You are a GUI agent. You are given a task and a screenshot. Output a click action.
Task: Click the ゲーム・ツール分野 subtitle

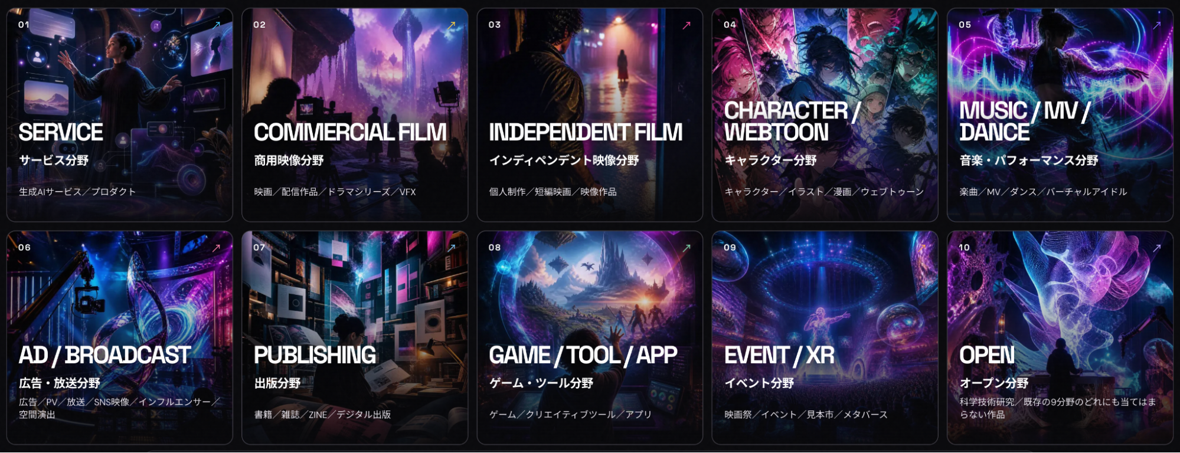(541, 383)
